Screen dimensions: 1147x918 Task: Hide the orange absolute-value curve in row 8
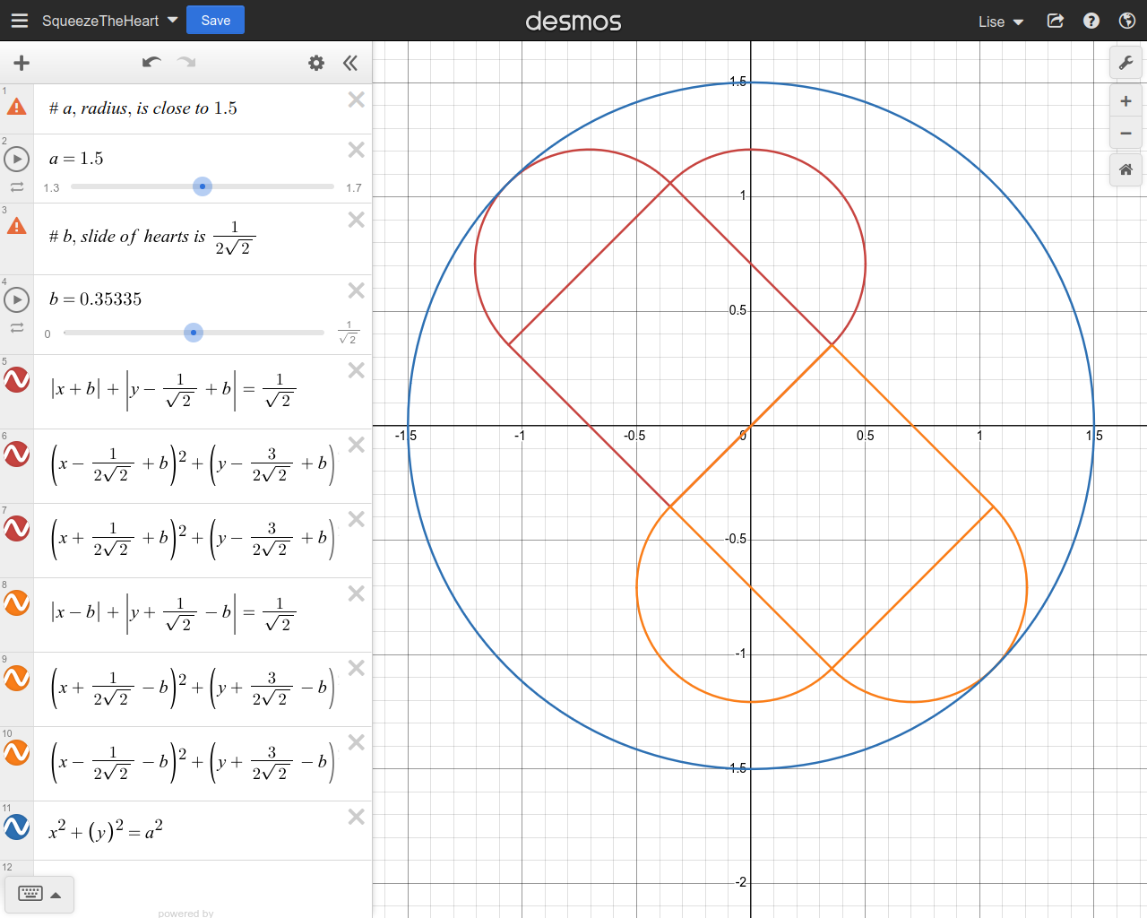[x=17, y=603]
